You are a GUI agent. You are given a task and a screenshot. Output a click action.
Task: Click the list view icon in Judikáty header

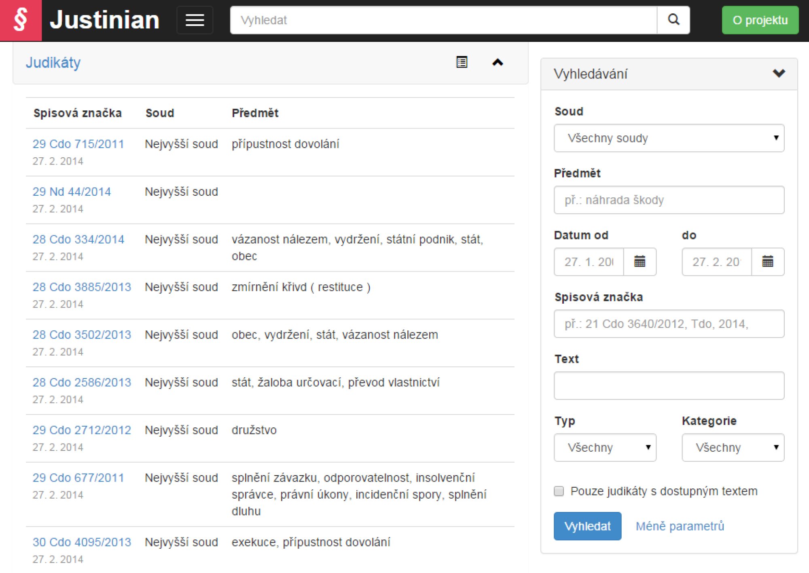(462, 62)
